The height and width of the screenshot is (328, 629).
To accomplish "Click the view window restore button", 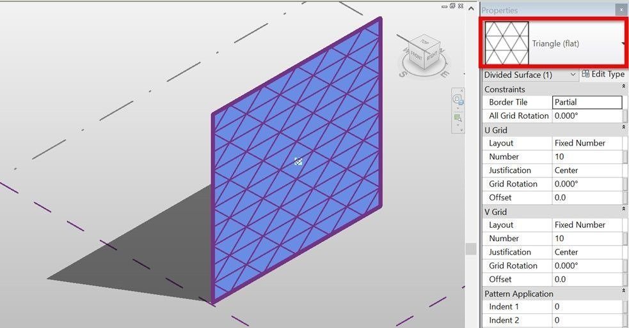I will click(x=452, y=6).
